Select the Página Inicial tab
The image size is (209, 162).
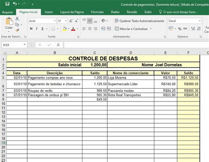28,12
